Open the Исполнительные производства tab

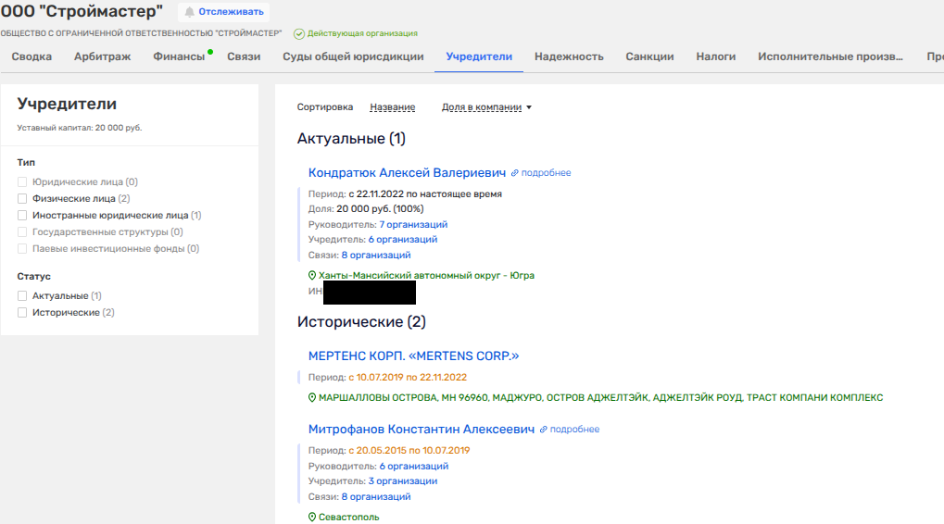click(829, 56)
